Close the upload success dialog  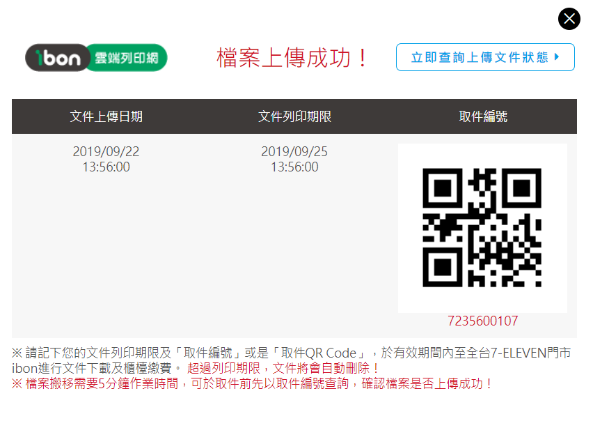pos(569,19)
